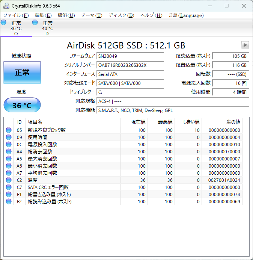Click status orb for attribute C2 row
Image resolution: width=253 pixels, height=260 pixels.
(9, 180)
